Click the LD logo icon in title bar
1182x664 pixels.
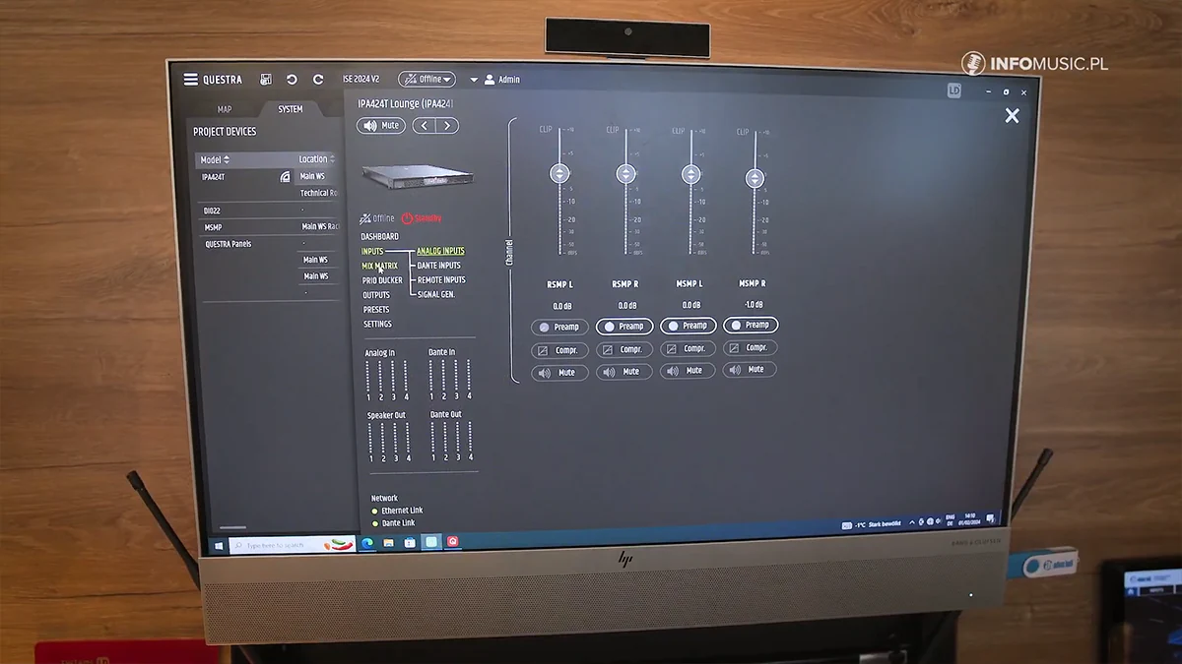pyautogui.click(x=953, y=91)
